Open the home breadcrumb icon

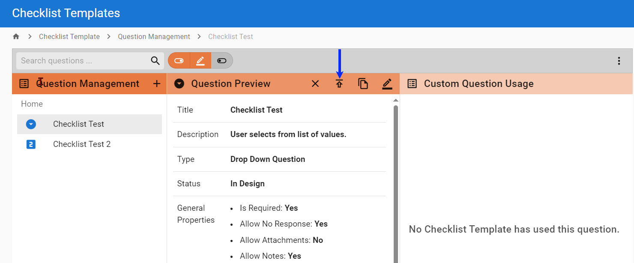[x=16, y=36]
